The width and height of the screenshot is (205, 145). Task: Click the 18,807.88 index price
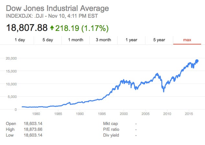(x=27, y=28)
